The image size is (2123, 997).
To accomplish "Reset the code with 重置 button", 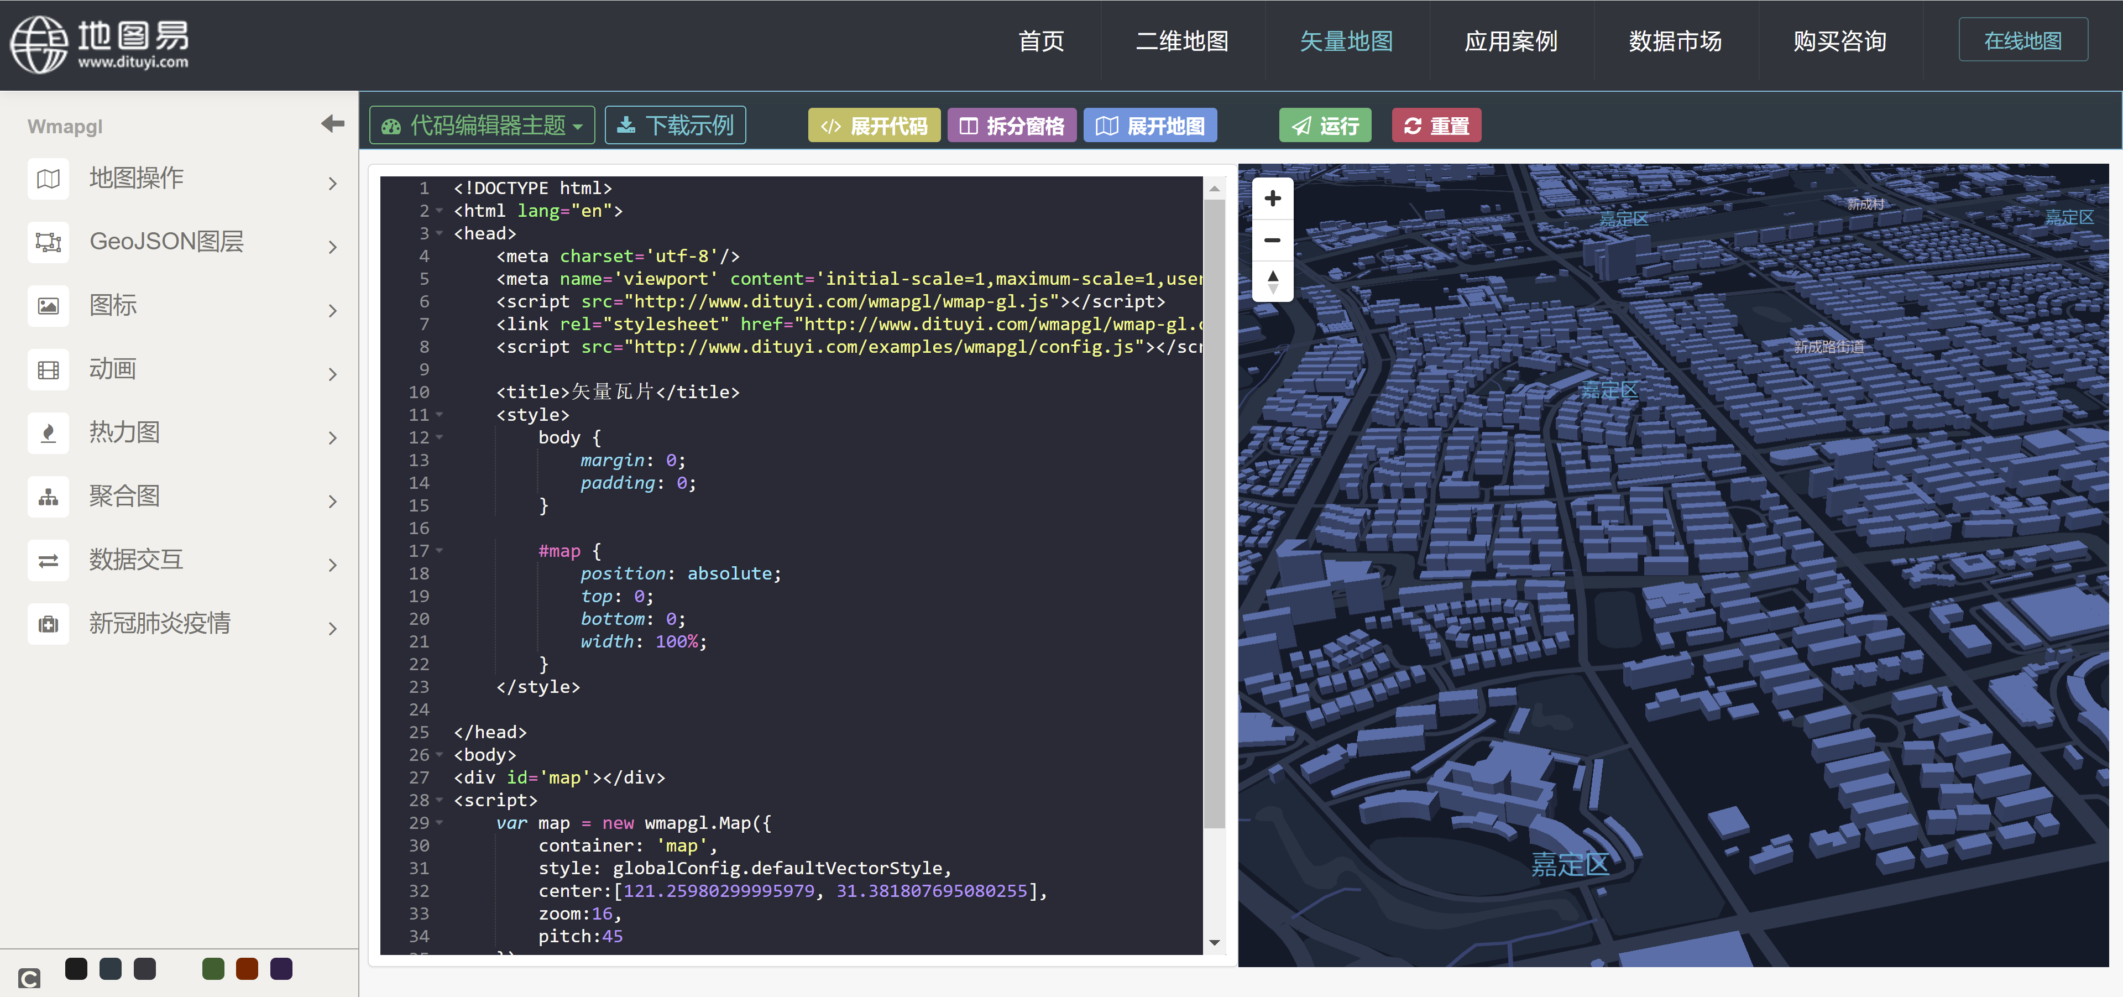I will coord(1436,125).
